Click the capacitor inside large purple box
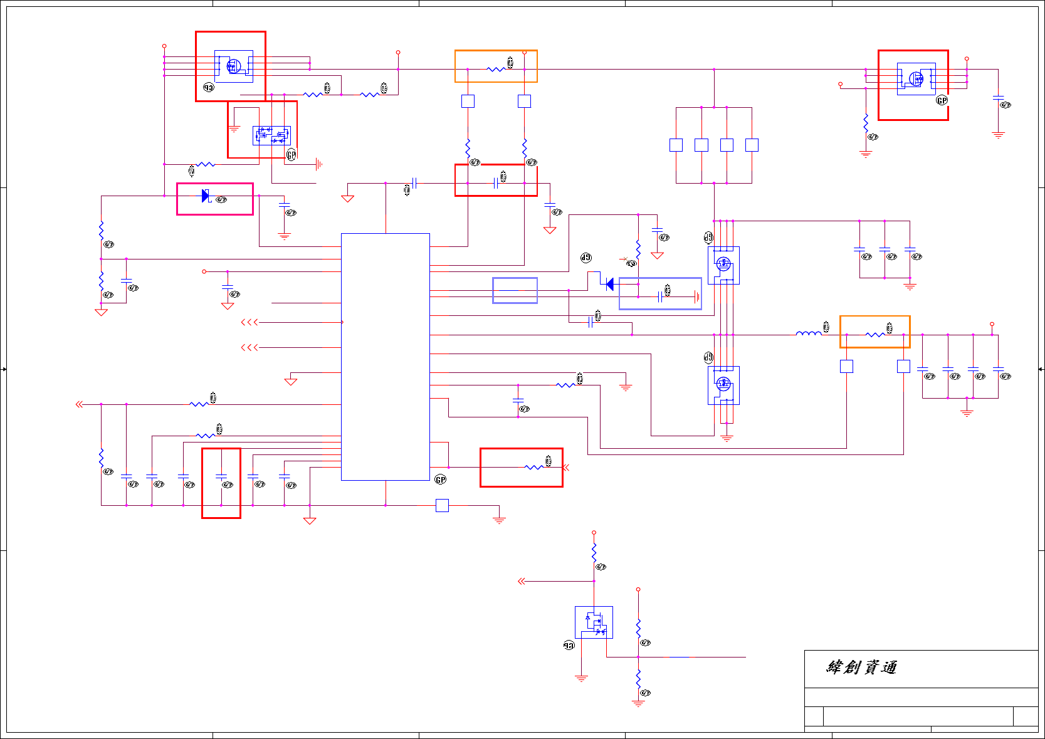The width and height of the screenshot is (1045, 739). [660, 296]
